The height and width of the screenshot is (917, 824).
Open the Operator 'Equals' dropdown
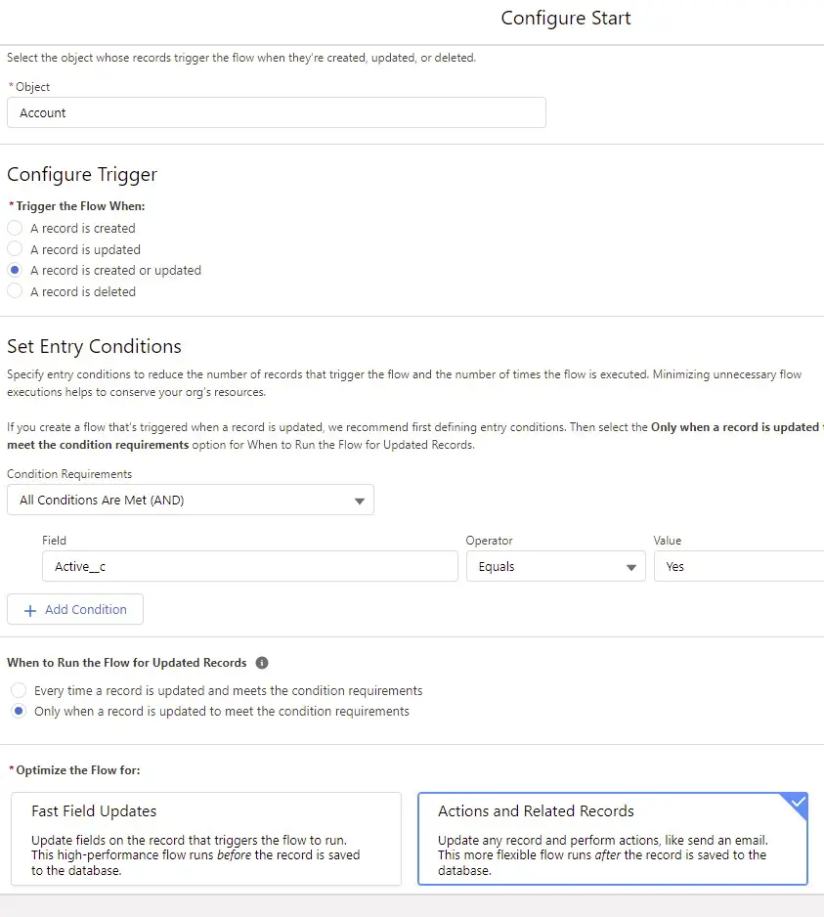coord(555,566)
